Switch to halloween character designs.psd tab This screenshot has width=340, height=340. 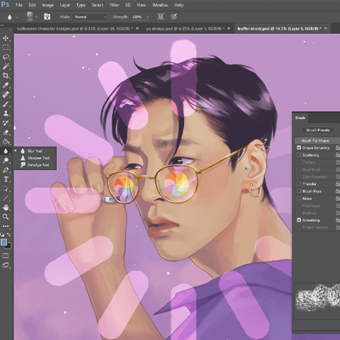(x=75, y=28)
